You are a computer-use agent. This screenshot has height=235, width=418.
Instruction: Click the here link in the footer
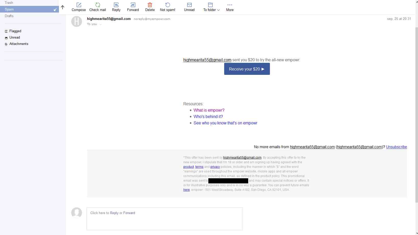(x=186, y=190)
